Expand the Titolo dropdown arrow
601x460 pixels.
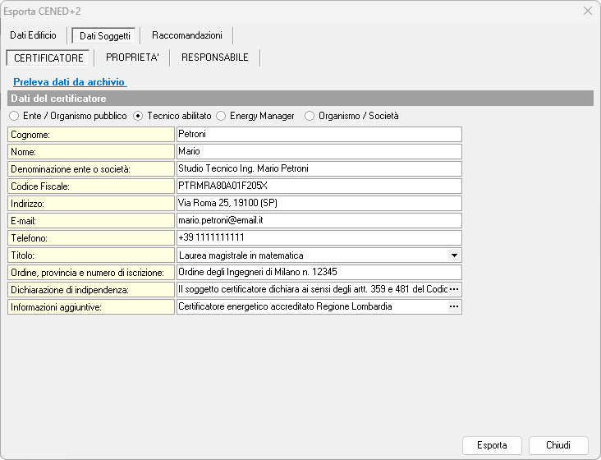(454, 255)
